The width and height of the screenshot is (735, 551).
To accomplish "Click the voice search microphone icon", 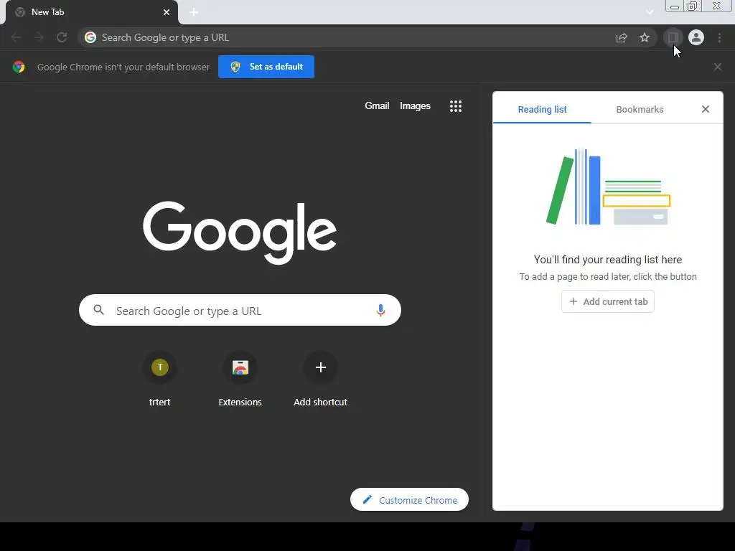I will point(380,310).
